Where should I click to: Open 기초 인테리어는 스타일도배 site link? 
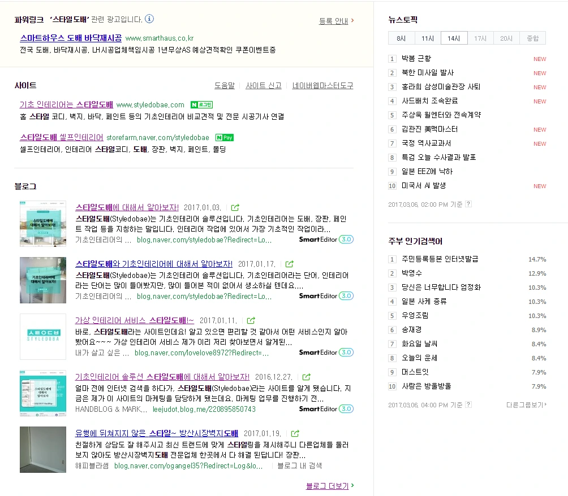[x=66, y=105]
